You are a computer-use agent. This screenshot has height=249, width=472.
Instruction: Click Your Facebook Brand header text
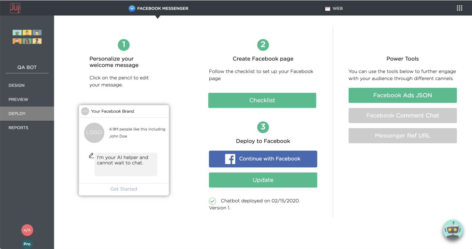point(113,111)
